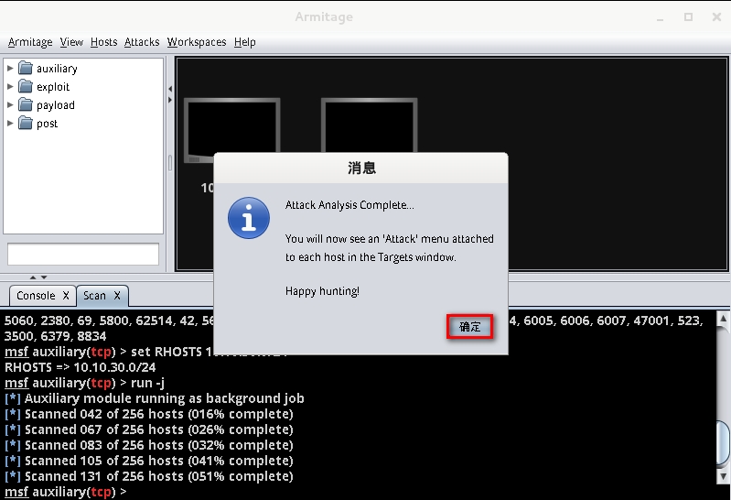
Task: Open the Attacks menu
Action: tap(142, 42)
